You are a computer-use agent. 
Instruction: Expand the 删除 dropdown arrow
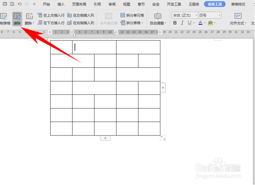pyautogui.click(x=33, y=23)
